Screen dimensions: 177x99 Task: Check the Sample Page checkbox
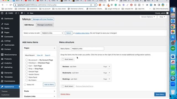[x=27, y=71]
